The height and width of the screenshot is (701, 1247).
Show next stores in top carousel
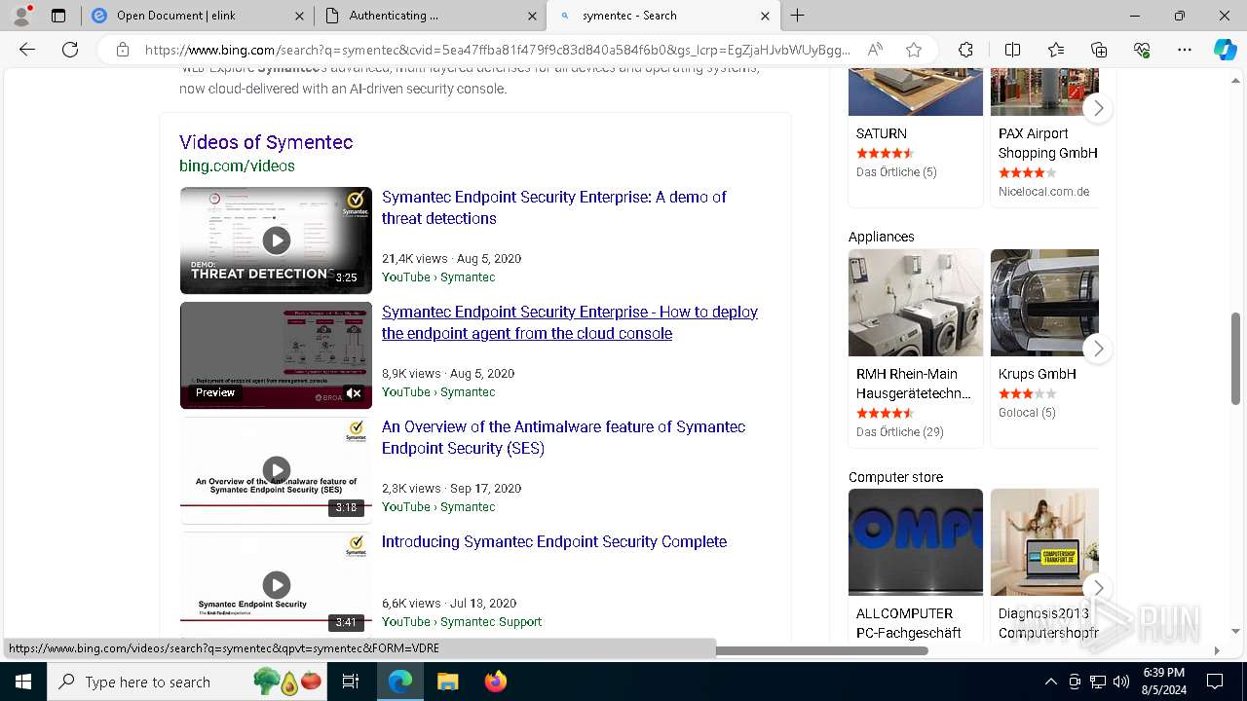pyautogui.click(x=1098, y=108)
